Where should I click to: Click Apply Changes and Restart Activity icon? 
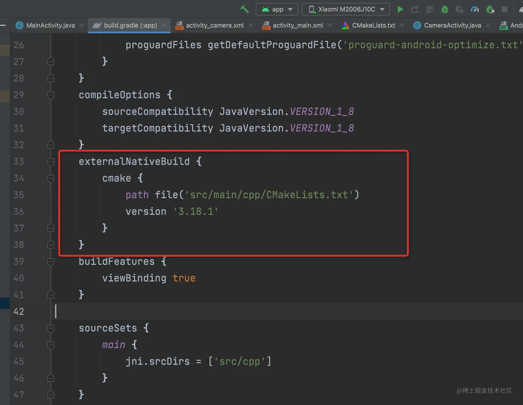[415, 9]
